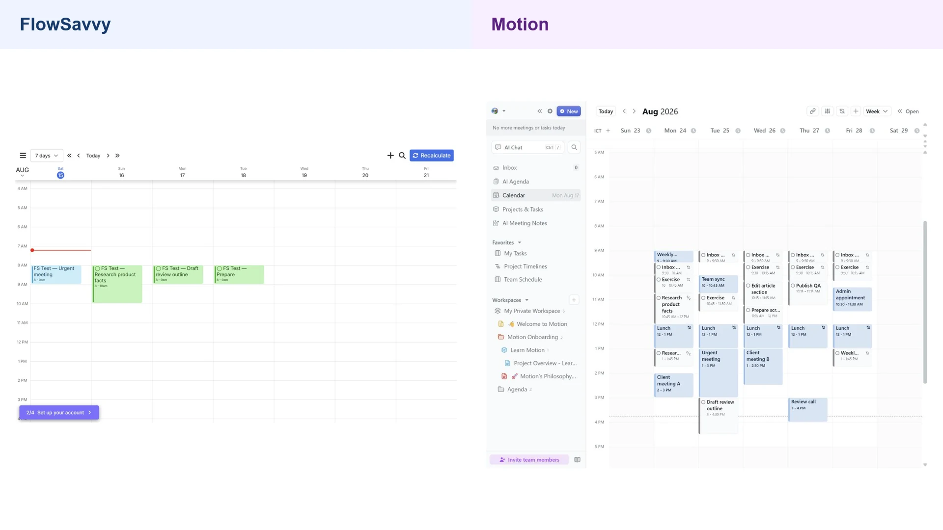The width and height of the screenshot is (943, 530).
Task: Open the right panel with Open button
Action: (x=908, y=111)
